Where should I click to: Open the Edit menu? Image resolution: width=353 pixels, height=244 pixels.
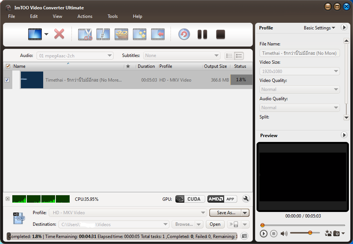pos(34,16)
